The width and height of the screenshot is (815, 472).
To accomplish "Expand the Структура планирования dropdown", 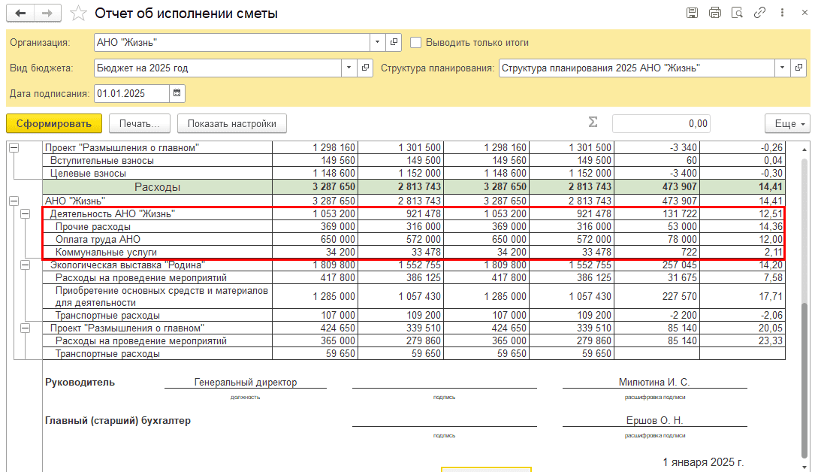I will click(x=783, y=68).
